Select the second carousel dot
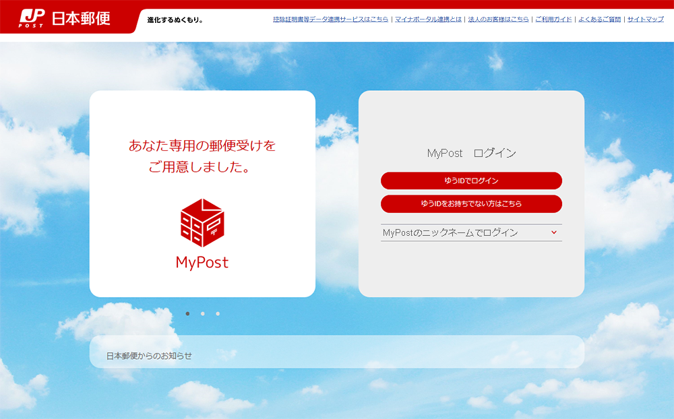Screen dimensions: 674x419 click(202, 314)
